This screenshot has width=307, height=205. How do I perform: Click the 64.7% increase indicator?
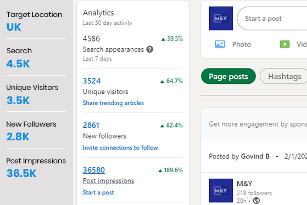(x=171, y=81)
